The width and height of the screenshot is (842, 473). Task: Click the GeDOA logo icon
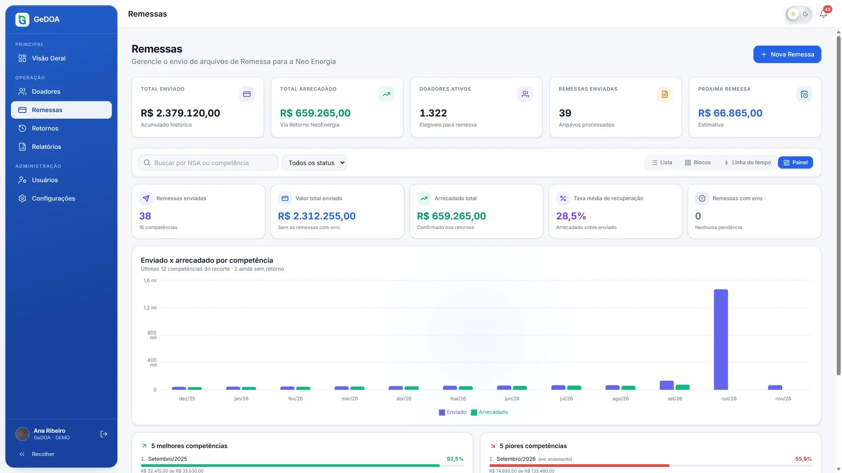coord(22,19)
